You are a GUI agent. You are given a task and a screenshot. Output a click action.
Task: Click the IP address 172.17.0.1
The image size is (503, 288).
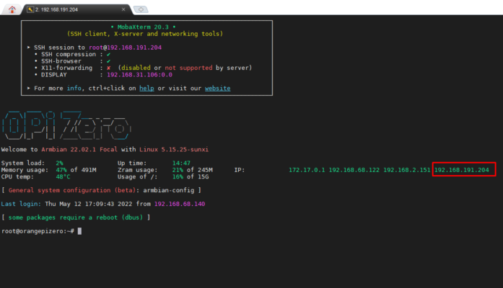(307, 170)
